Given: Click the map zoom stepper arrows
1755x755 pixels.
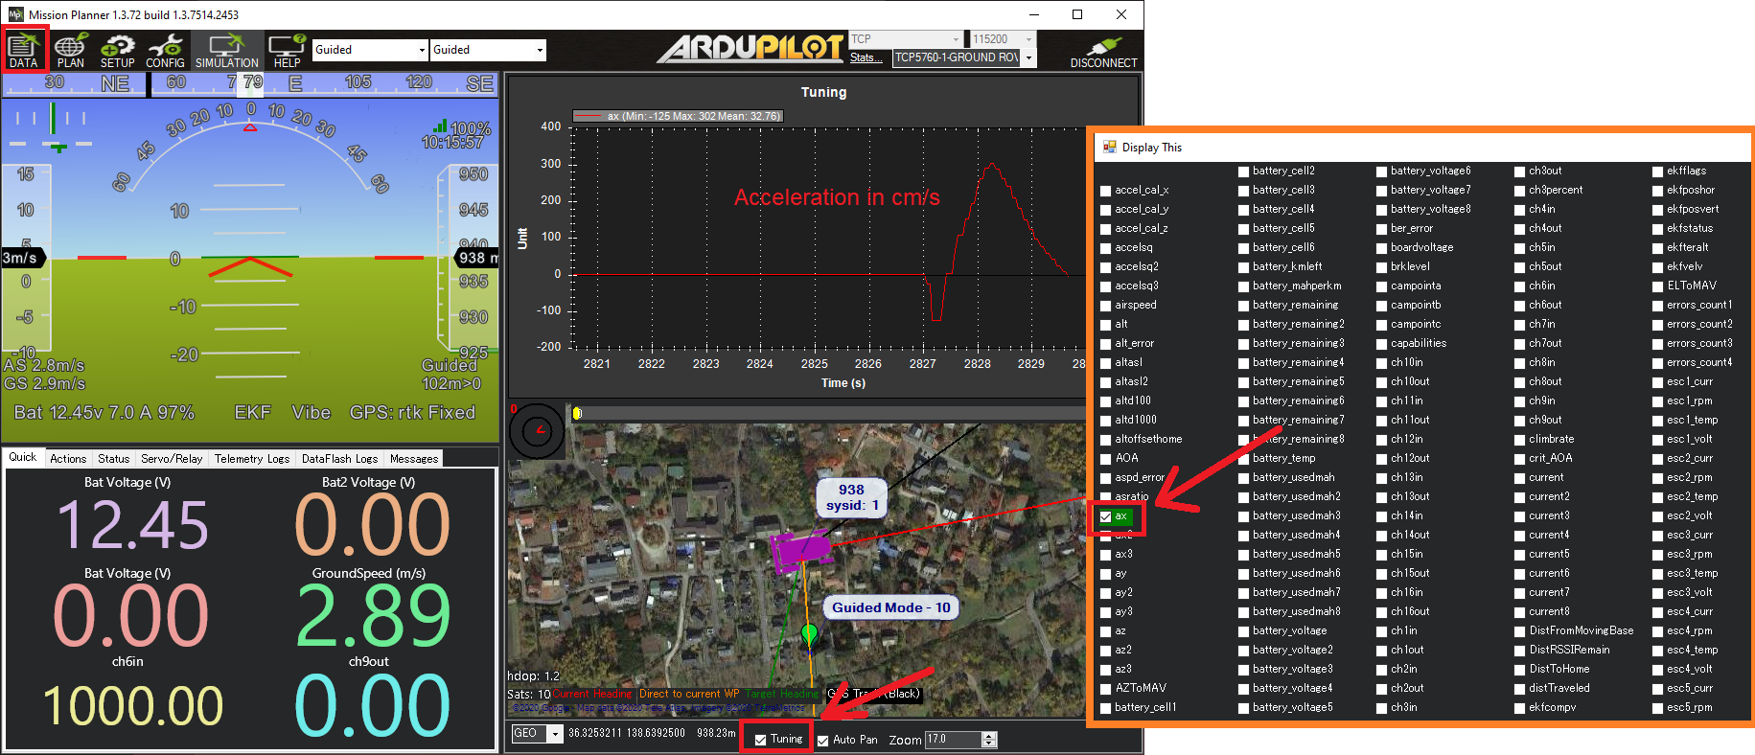Looking at the screenshot, I should [990, 740].
